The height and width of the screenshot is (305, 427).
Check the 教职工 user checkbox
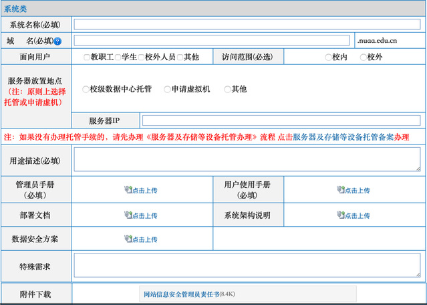[87, 58]
